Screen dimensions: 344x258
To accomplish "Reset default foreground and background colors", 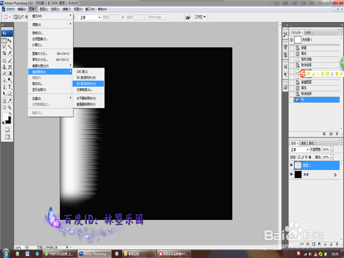I will point(3,123).
